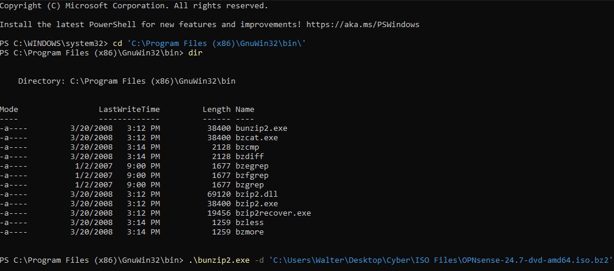Click the bzcmp entry in the listing

coord(247,147)
